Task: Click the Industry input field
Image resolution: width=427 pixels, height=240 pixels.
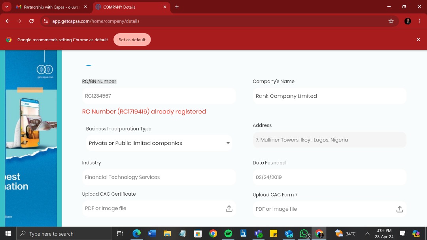Action: [x=159, y=177]
